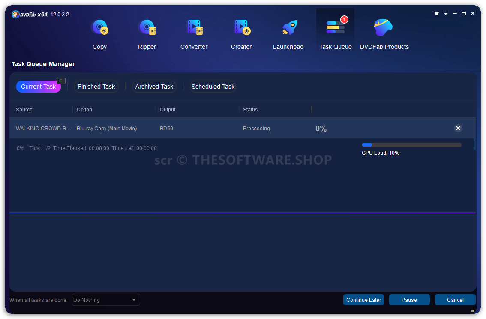The image size is (486, 319).
Task: Expand the 'When all tasks are done' dropdown
Action: (x=106, y=300)
